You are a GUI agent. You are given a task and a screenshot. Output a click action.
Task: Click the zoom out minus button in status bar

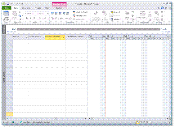click(150, 122)
